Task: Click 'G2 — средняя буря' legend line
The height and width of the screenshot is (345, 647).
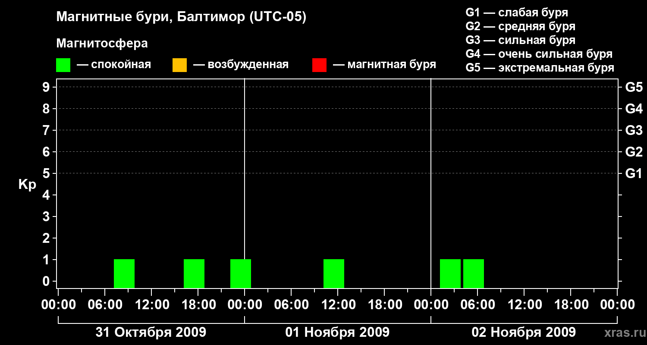Action: tap(520, 26)
